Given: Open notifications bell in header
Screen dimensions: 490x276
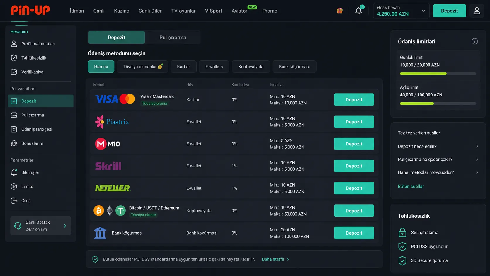Looking at the screenshot, I should click(x=359, y=11).
